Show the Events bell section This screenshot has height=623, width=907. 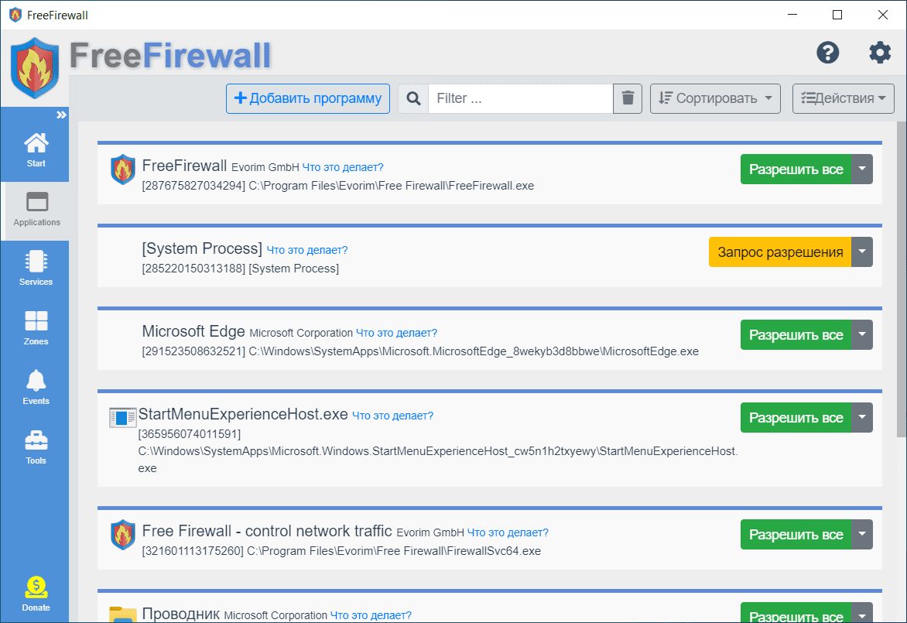tap(36, 388)
